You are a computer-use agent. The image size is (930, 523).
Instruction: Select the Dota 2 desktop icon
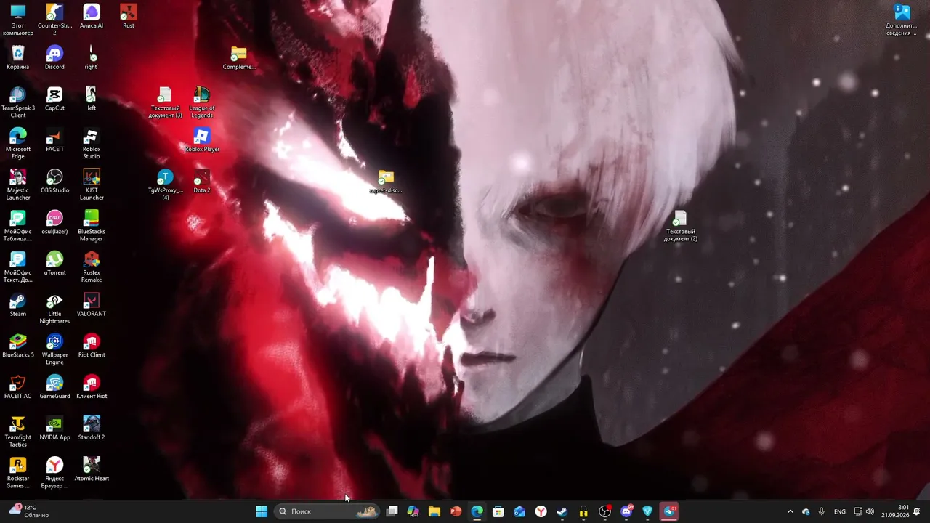coord(202,182)
